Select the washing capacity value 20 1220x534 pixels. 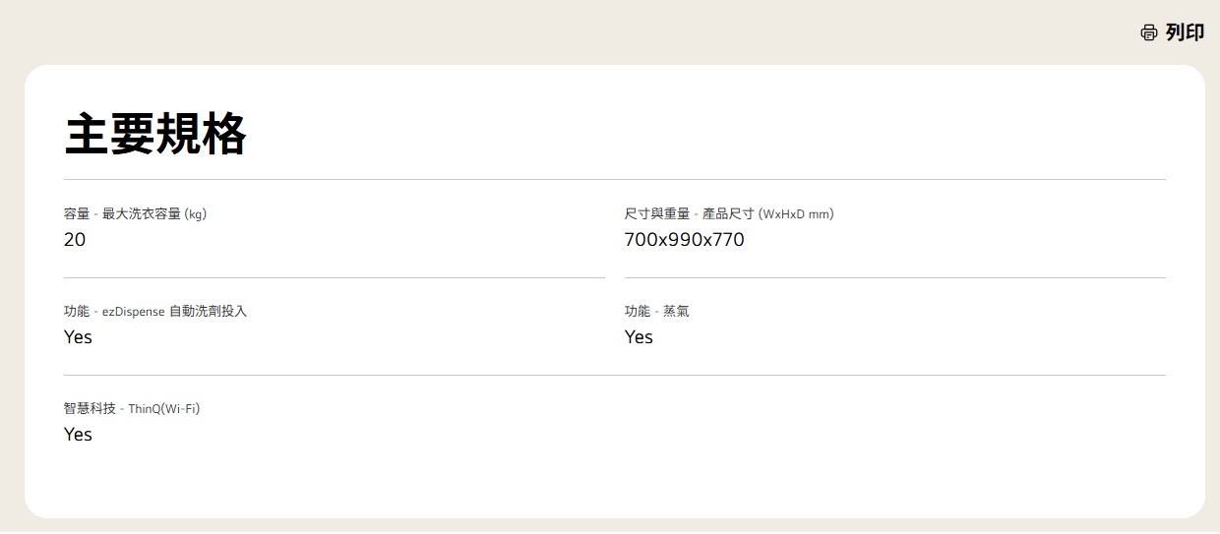point(75,239)
